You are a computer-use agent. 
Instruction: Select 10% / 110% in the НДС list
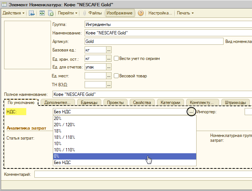click(125, 150)
